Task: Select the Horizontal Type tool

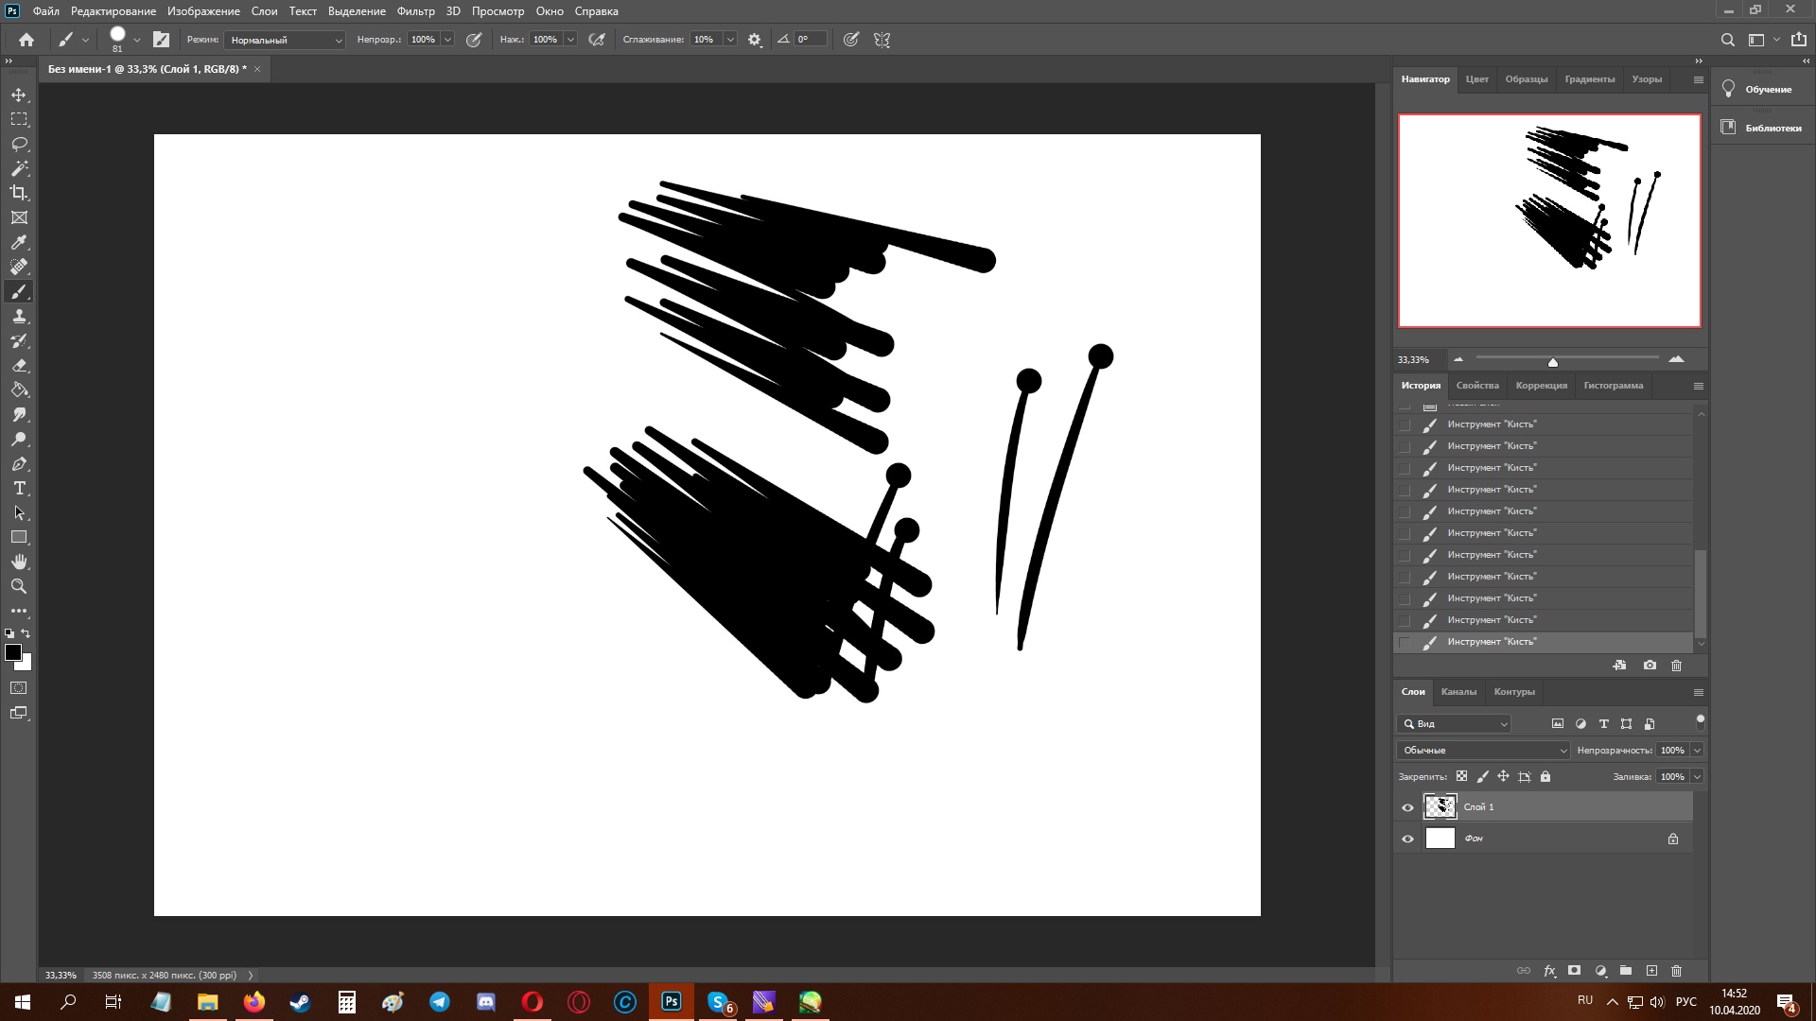Action: point(19,489)
